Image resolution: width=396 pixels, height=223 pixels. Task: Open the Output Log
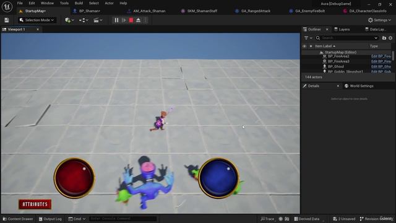coord(50,219)
